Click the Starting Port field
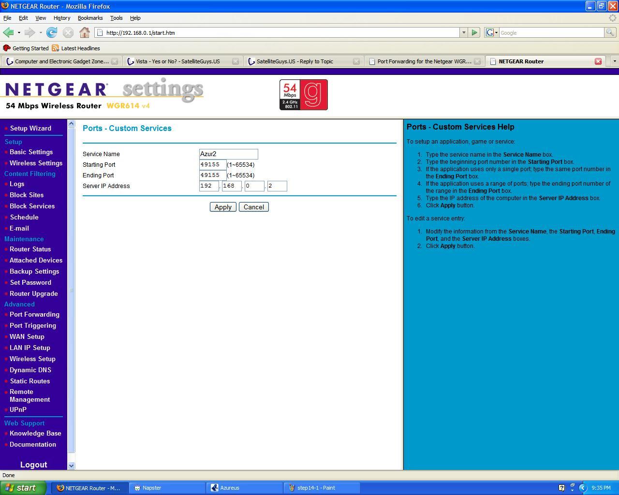The image size is (619, 495). click(x=213, y=165)
